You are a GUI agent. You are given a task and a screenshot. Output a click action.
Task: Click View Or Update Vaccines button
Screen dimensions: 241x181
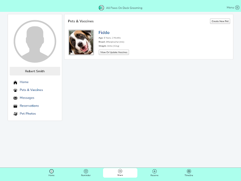114,52
